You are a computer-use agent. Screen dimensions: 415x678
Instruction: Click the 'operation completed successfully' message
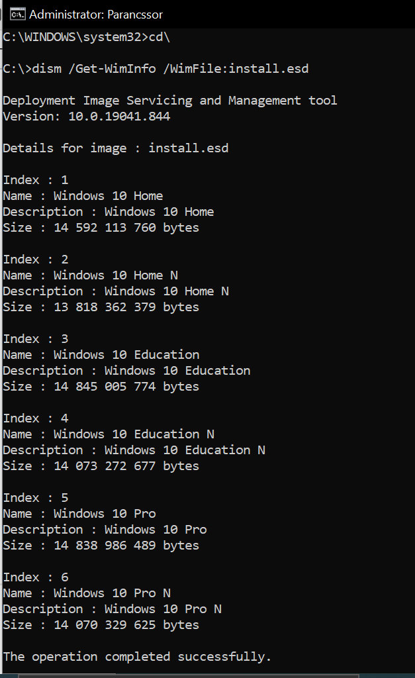coord(137,657)
